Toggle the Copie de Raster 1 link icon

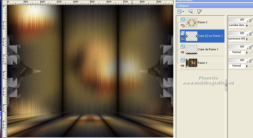[251, 47]
